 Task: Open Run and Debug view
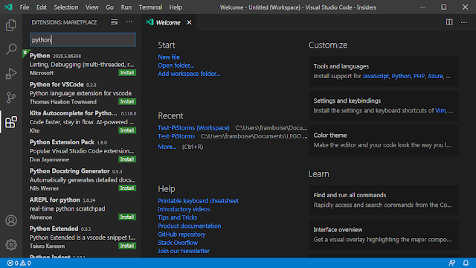(11, 73)
